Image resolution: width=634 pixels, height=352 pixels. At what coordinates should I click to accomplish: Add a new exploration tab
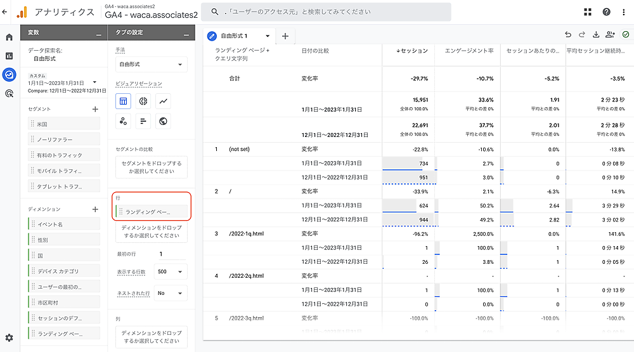click(285, 36)
